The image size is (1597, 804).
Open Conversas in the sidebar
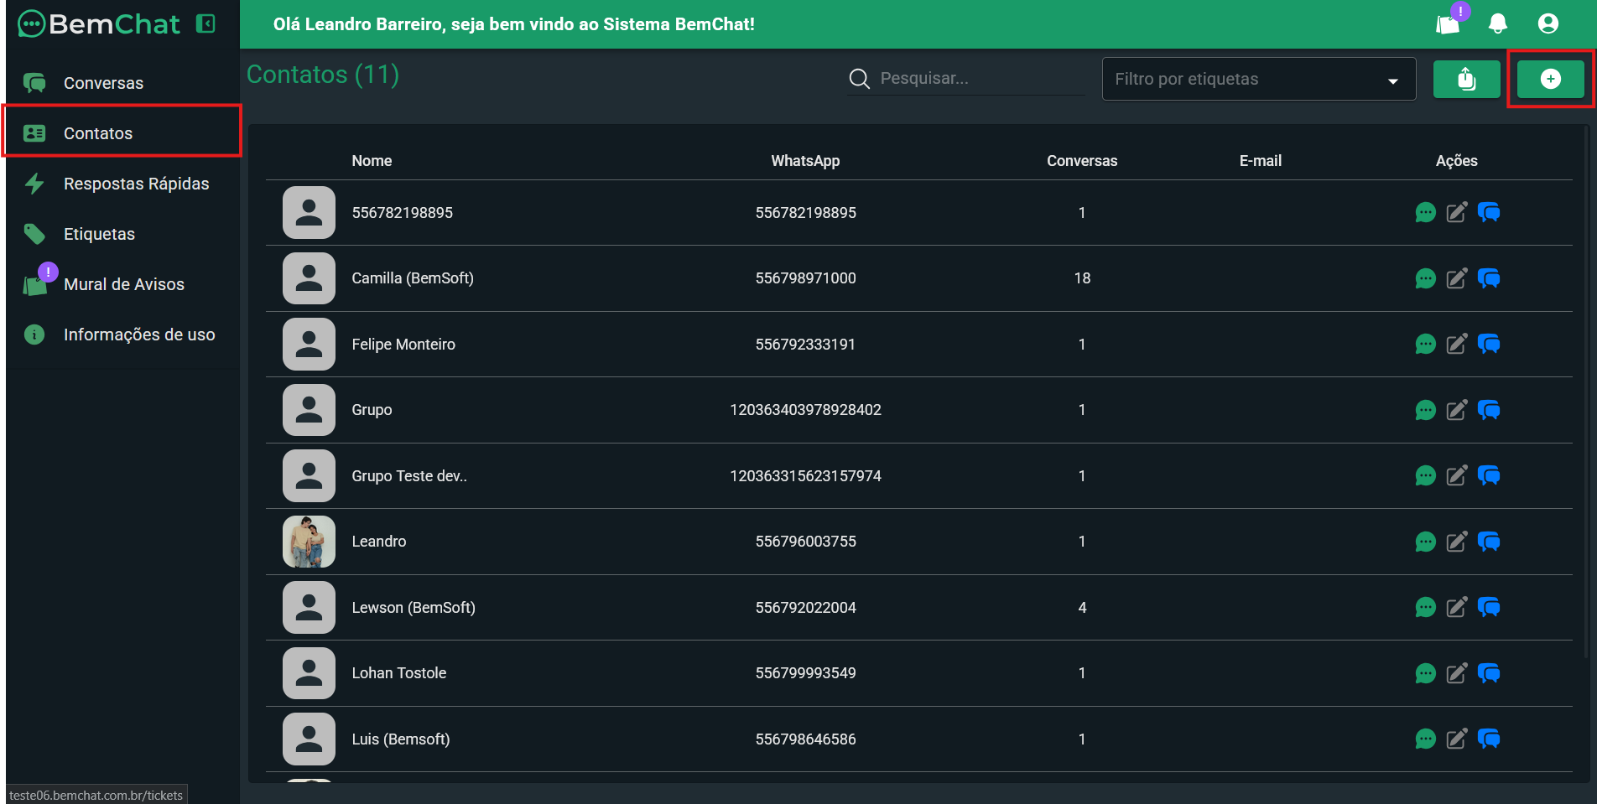click(x=103, y=83)
